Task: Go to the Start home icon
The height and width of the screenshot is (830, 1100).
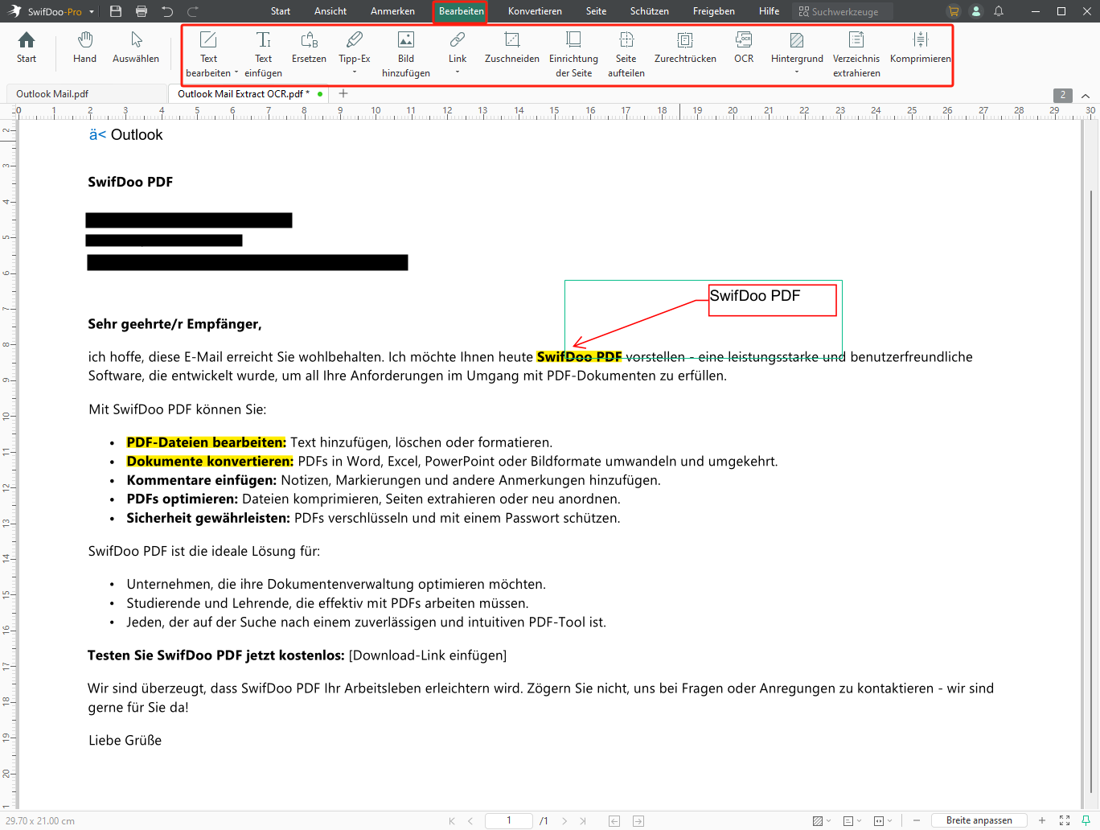Action: 27,47
